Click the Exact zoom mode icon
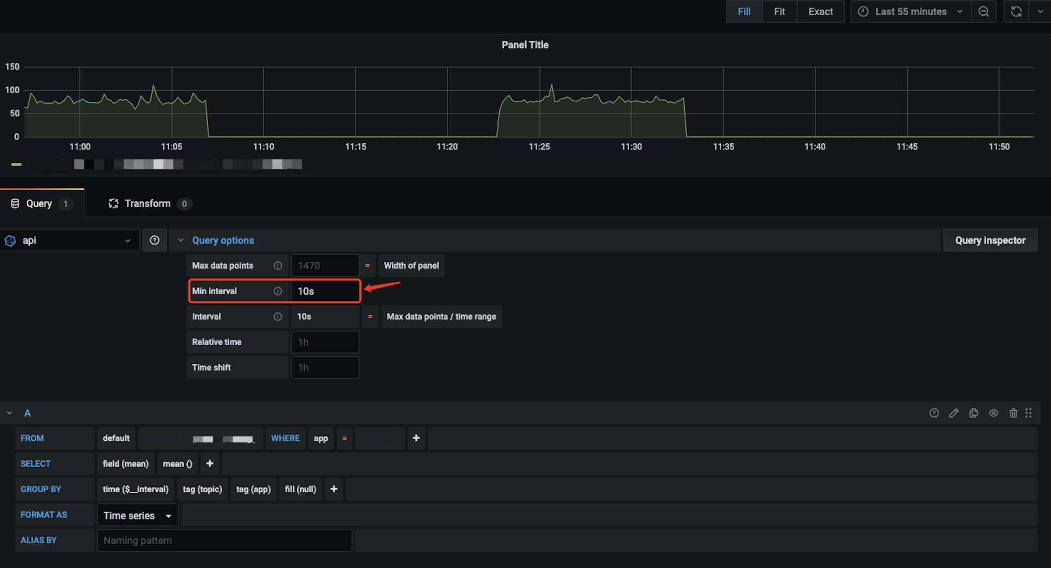Image resolution: width=1051 pixels, height=568 pixels. 819,11
